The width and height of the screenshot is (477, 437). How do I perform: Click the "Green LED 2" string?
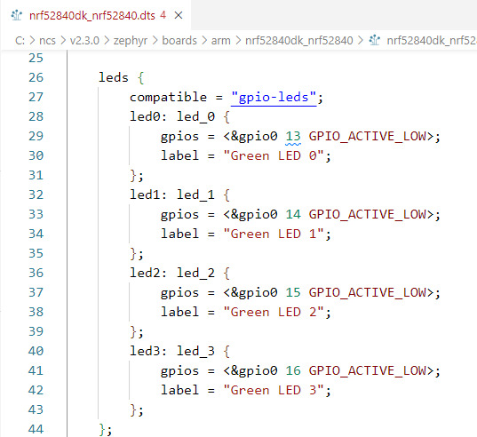pos(274,312)
